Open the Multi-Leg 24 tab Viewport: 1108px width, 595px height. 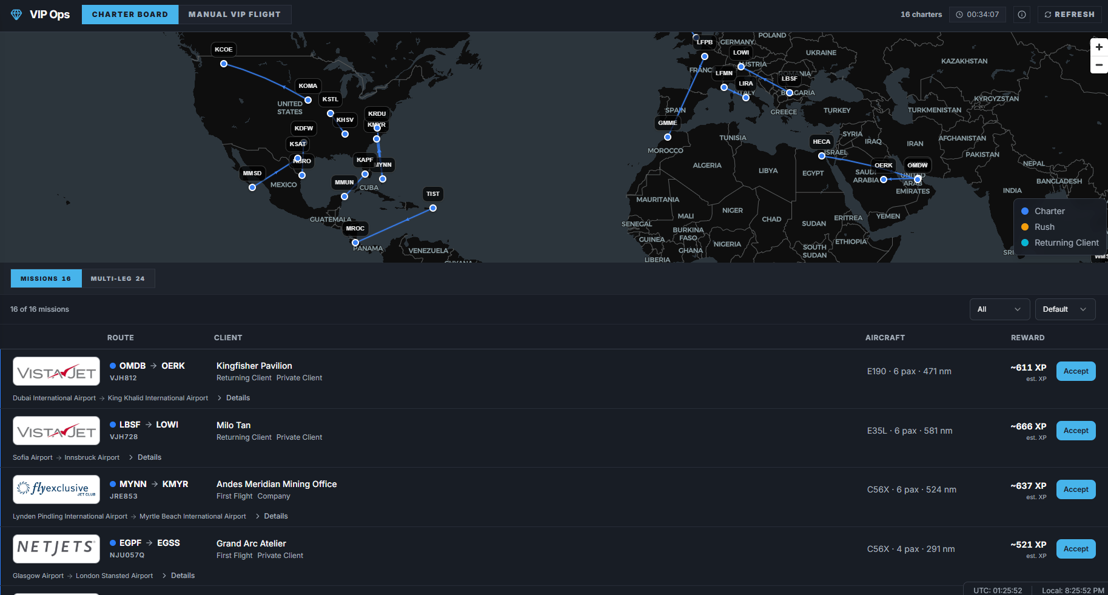(118, 278)
